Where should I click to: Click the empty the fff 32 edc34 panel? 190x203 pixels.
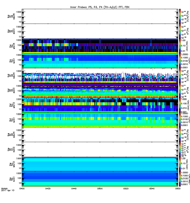point(100,135)
